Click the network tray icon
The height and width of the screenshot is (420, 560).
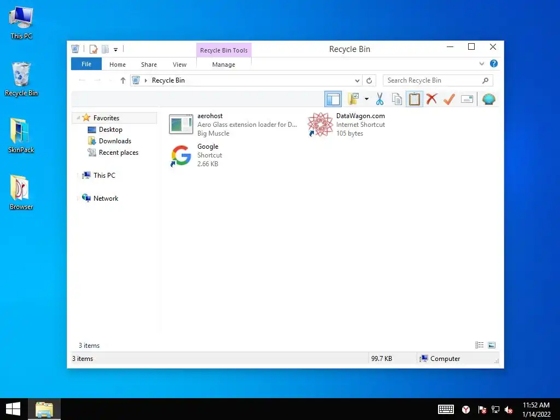[x=495, y=410]
